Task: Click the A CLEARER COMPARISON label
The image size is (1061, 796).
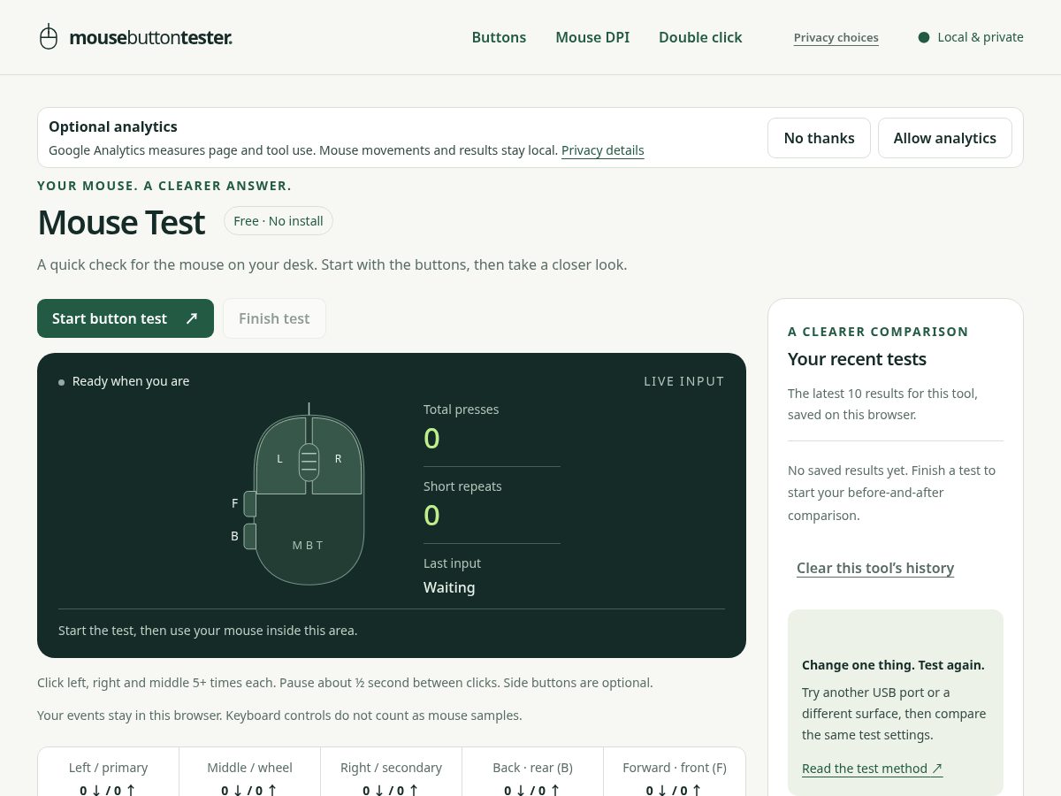Action: [878, 332]
